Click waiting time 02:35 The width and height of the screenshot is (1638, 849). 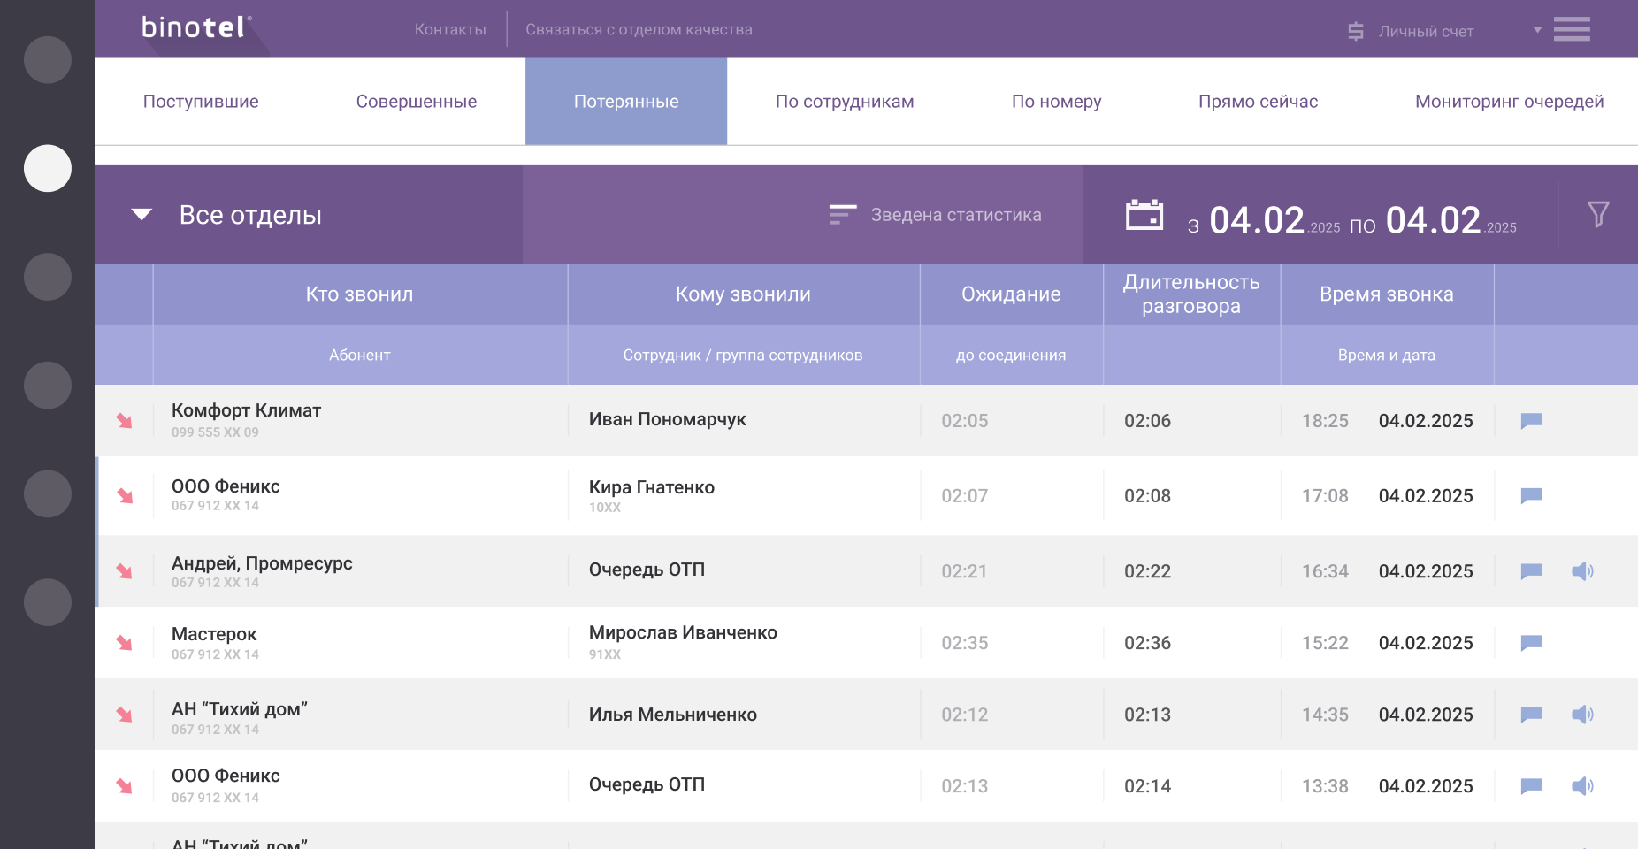pyautogui.click(x=964, y=643)
